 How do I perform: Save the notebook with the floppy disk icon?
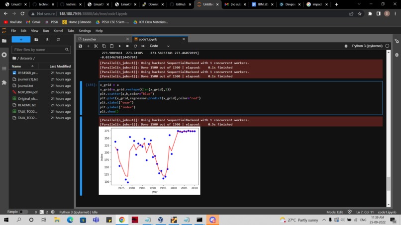[80, 46]
